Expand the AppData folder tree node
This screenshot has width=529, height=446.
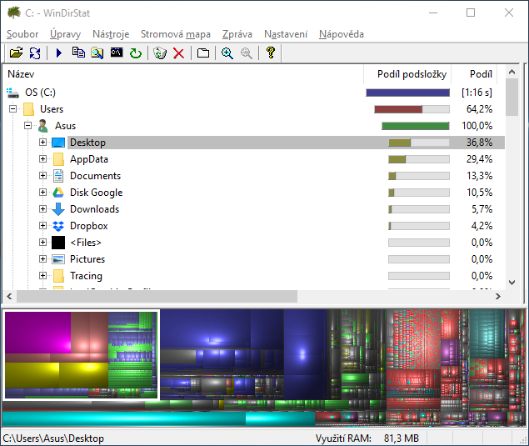[x=43, y=159]
